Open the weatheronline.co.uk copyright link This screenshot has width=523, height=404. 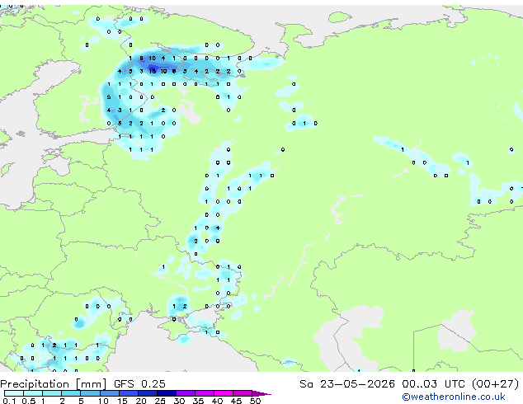tap(453, 397)
